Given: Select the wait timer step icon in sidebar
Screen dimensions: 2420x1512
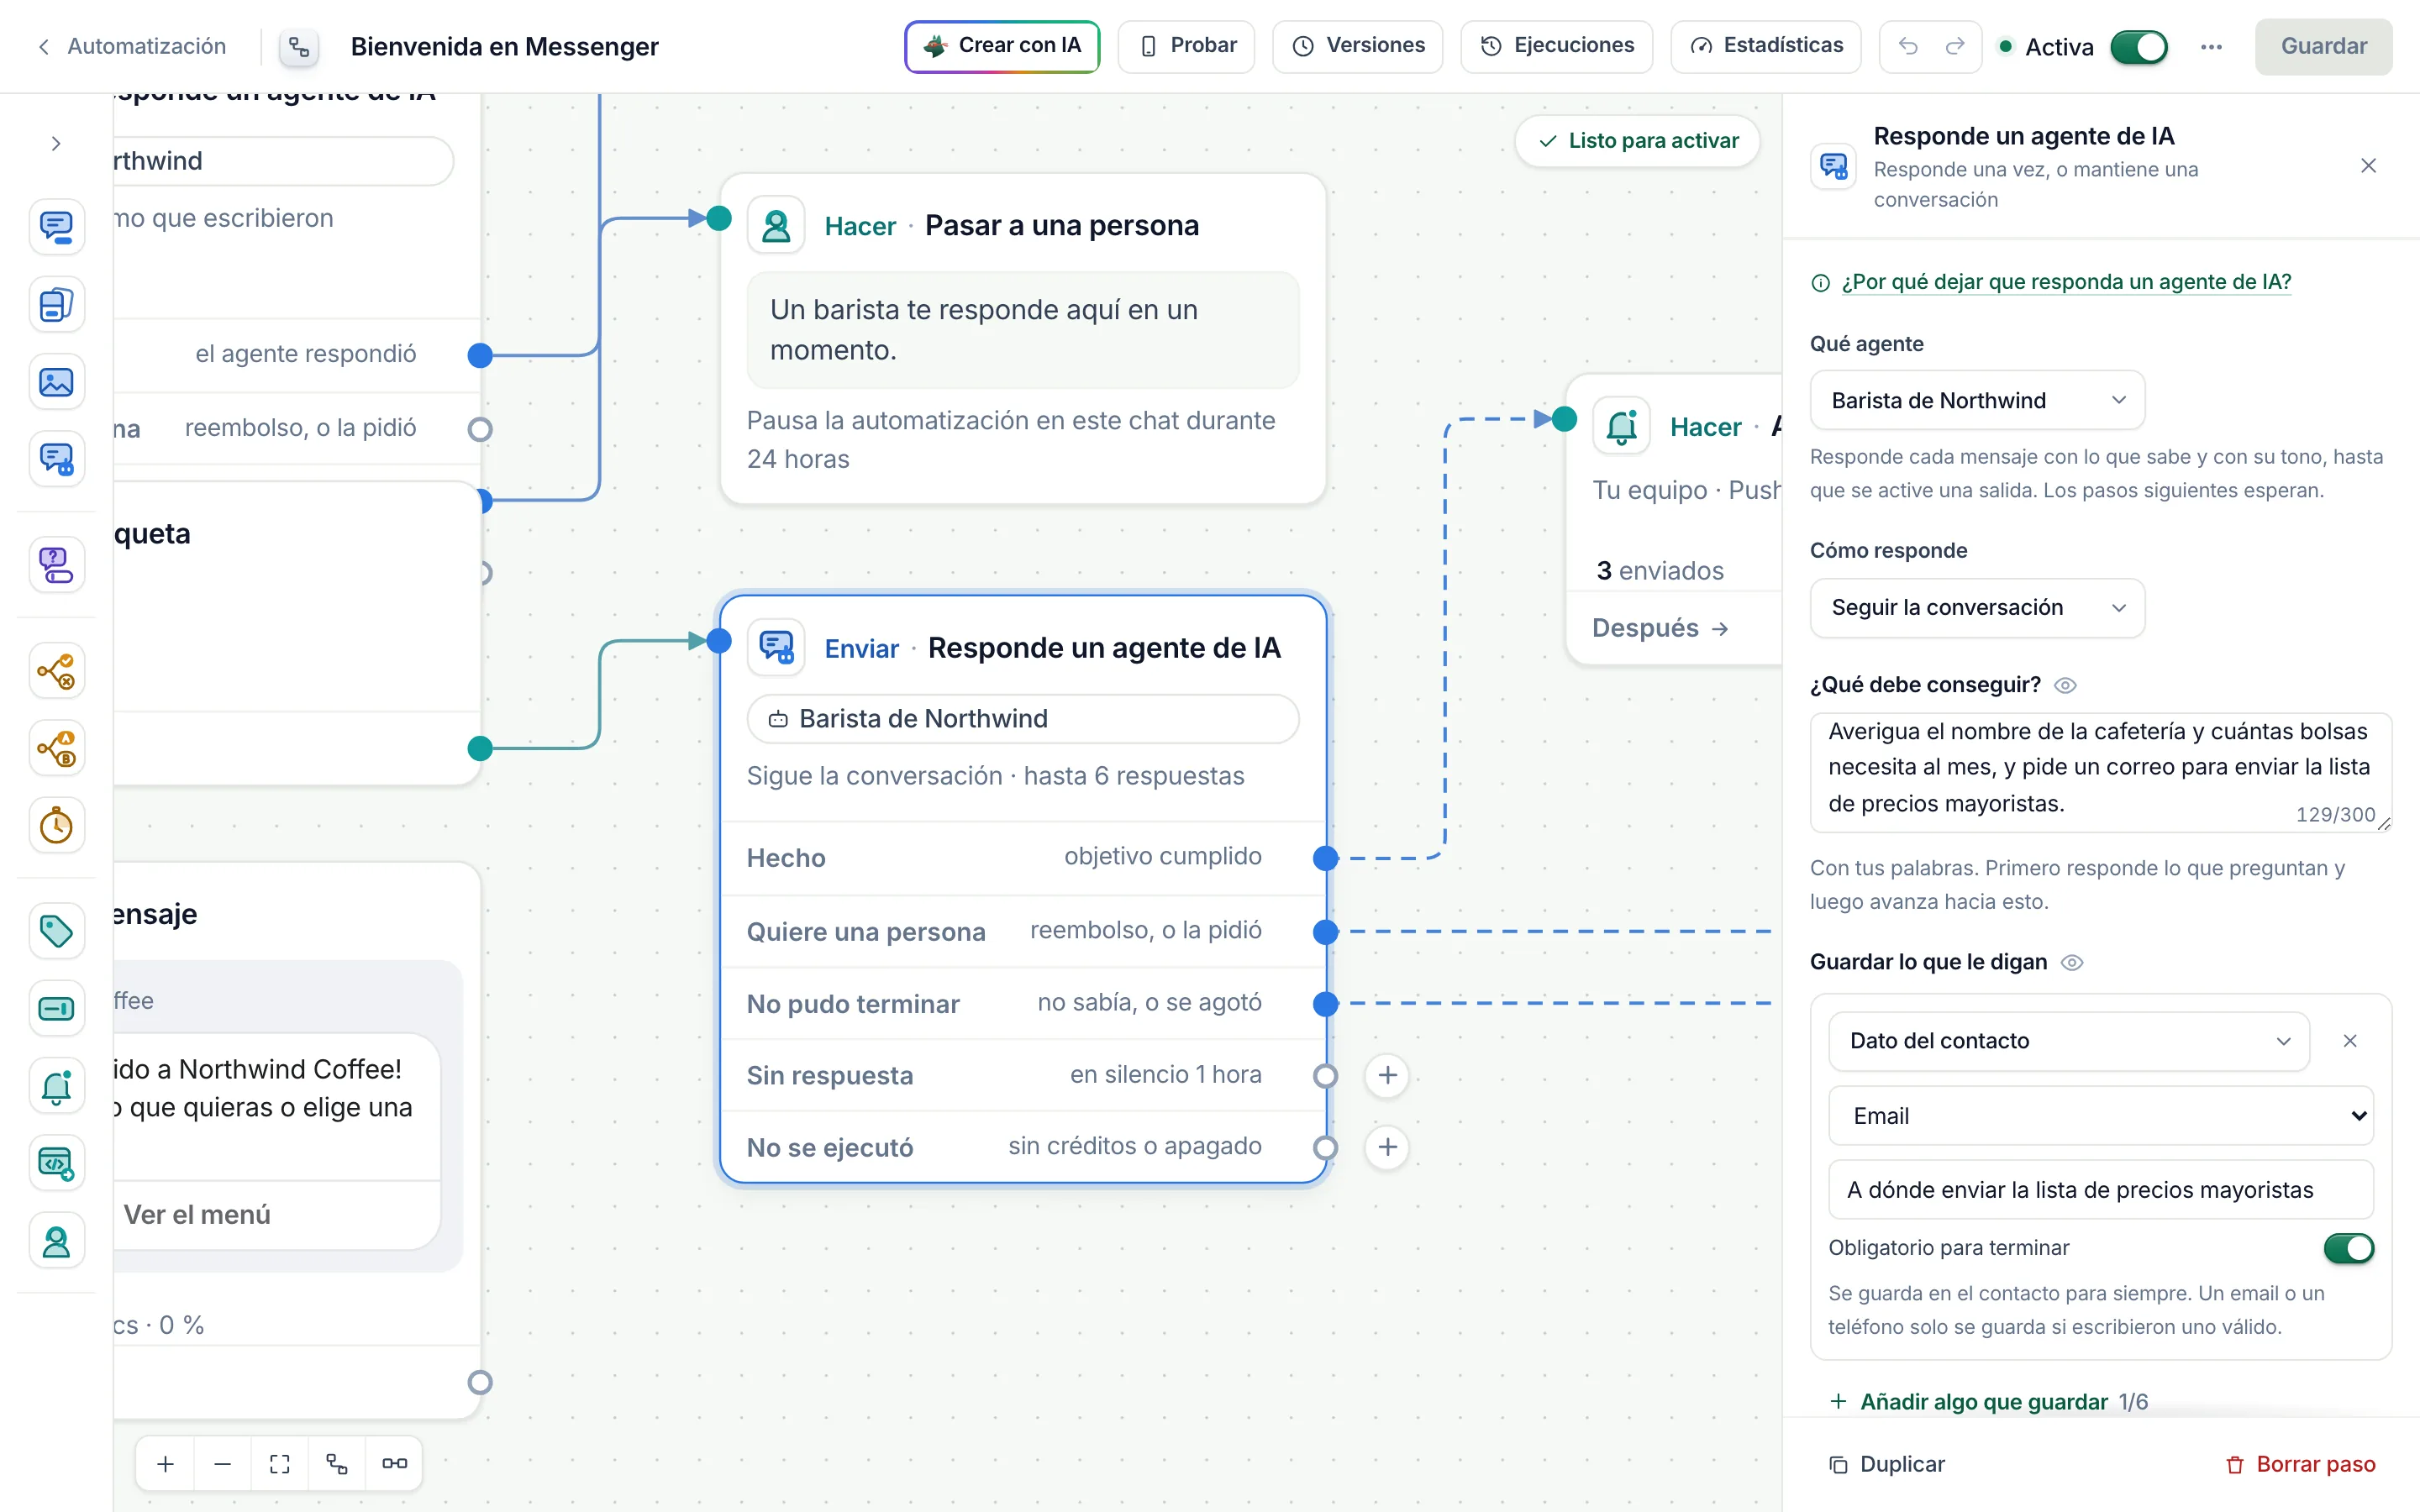Looking at the screenshot, I should pos(56,825).
